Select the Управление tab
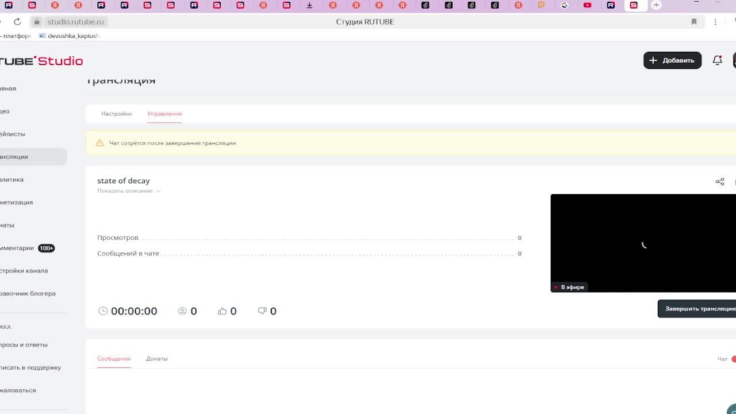The image size is (736, 414). click(x=164, y=114)
